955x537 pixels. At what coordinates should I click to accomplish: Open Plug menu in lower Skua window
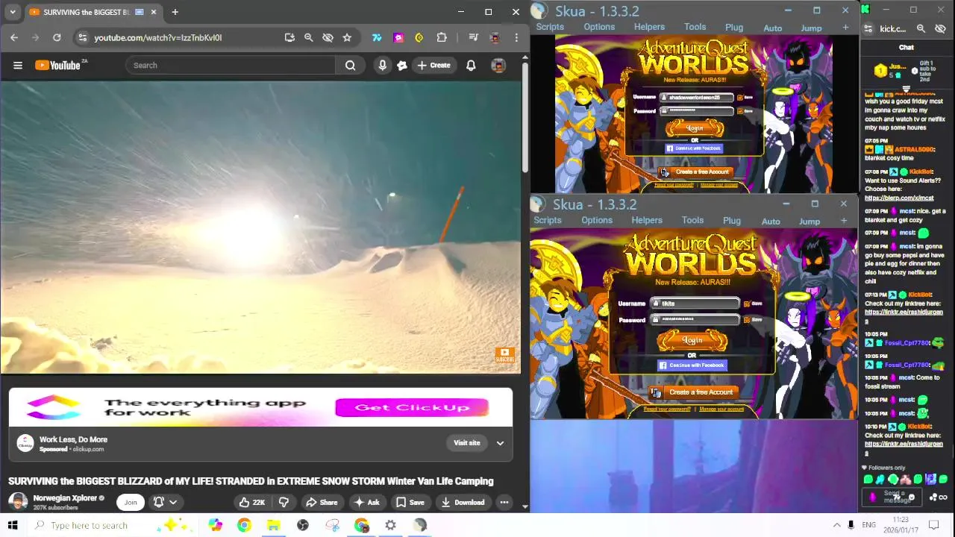pyautogui.click(x=732, y=221)
